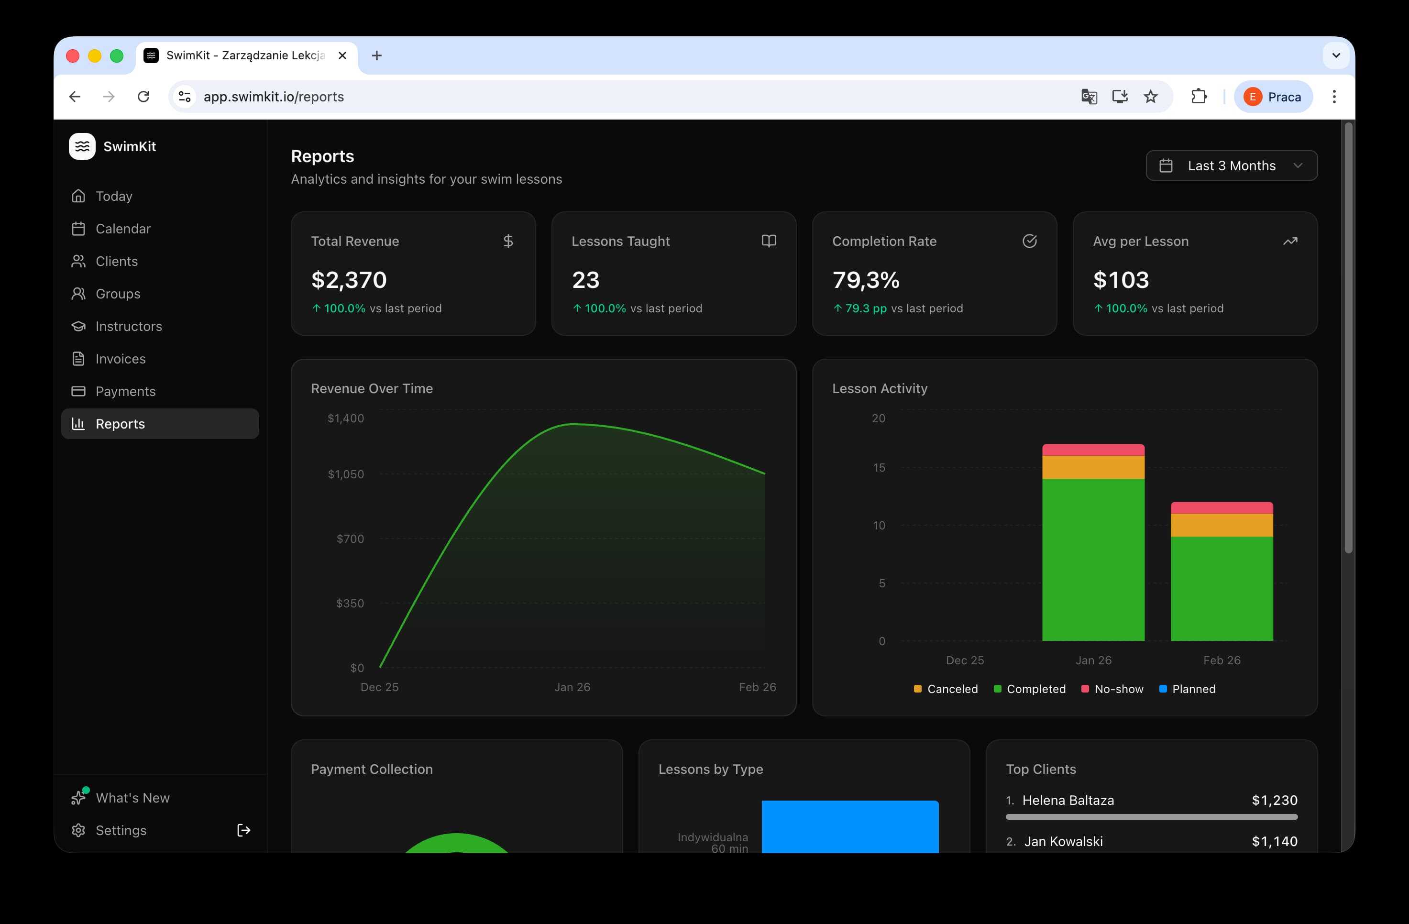Click the Google Translate icon in address bar
Screen dimensions: 1409x924
coord(1089,97)
